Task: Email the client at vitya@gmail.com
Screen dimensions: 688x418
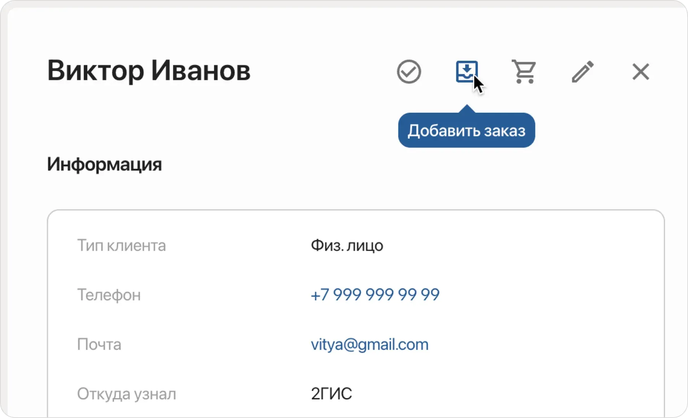Action: coord(370,344)
